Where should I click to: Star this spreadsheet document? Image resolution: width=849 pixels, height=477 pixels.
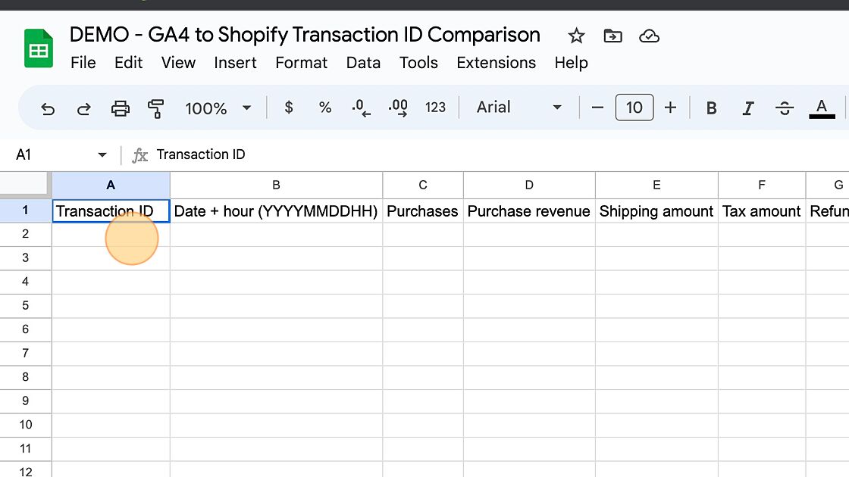(577, 36)
